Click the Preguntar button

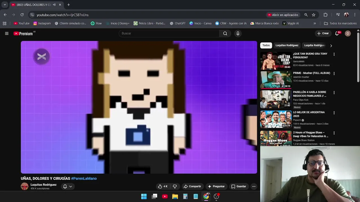[x=216, y=186]
